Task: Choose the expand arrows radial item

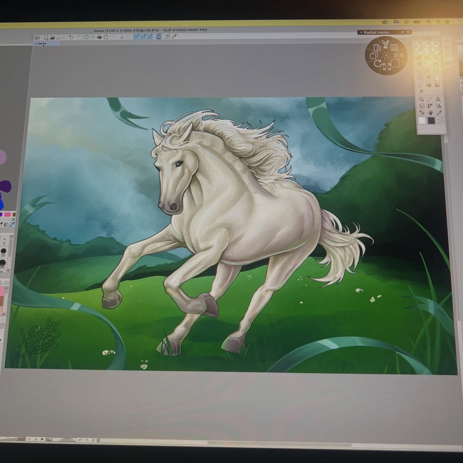Action: pos(387,67)
